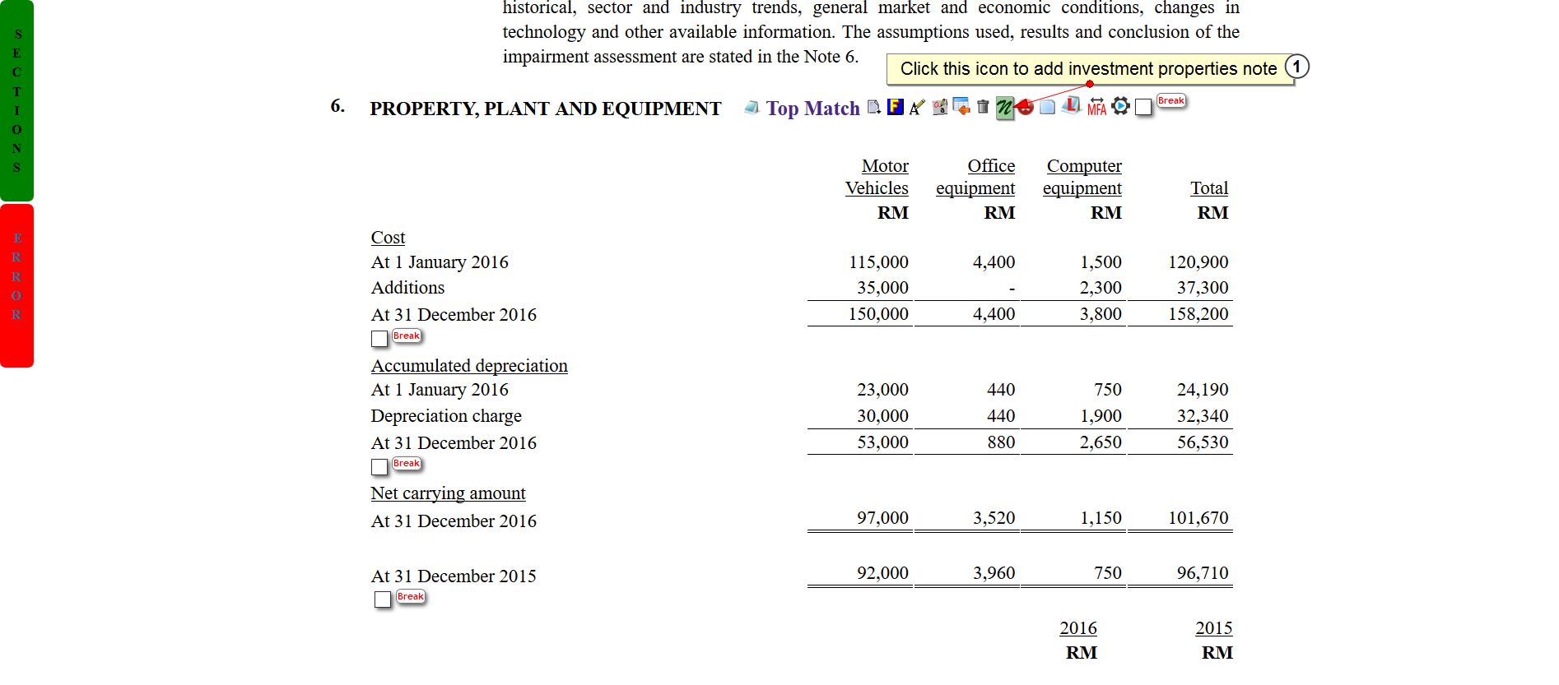
Task: Tick the break checkbox below At 31 December 2015
Action: pyautogui.click(x=383, y=599)
